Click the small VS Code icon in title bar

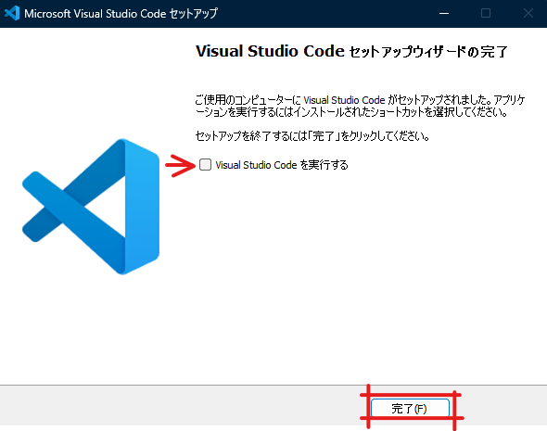tap(12, 13)
